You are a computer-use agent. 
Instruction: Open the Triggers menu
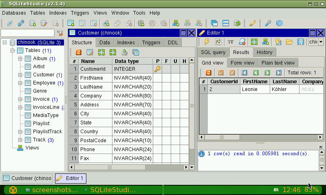pyautogui.click(x=80, y=13)
